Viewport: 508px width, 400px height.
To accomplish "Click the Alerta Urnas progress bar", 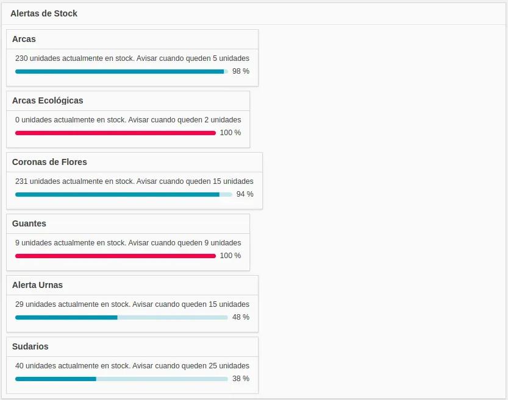I will [121, 317].
